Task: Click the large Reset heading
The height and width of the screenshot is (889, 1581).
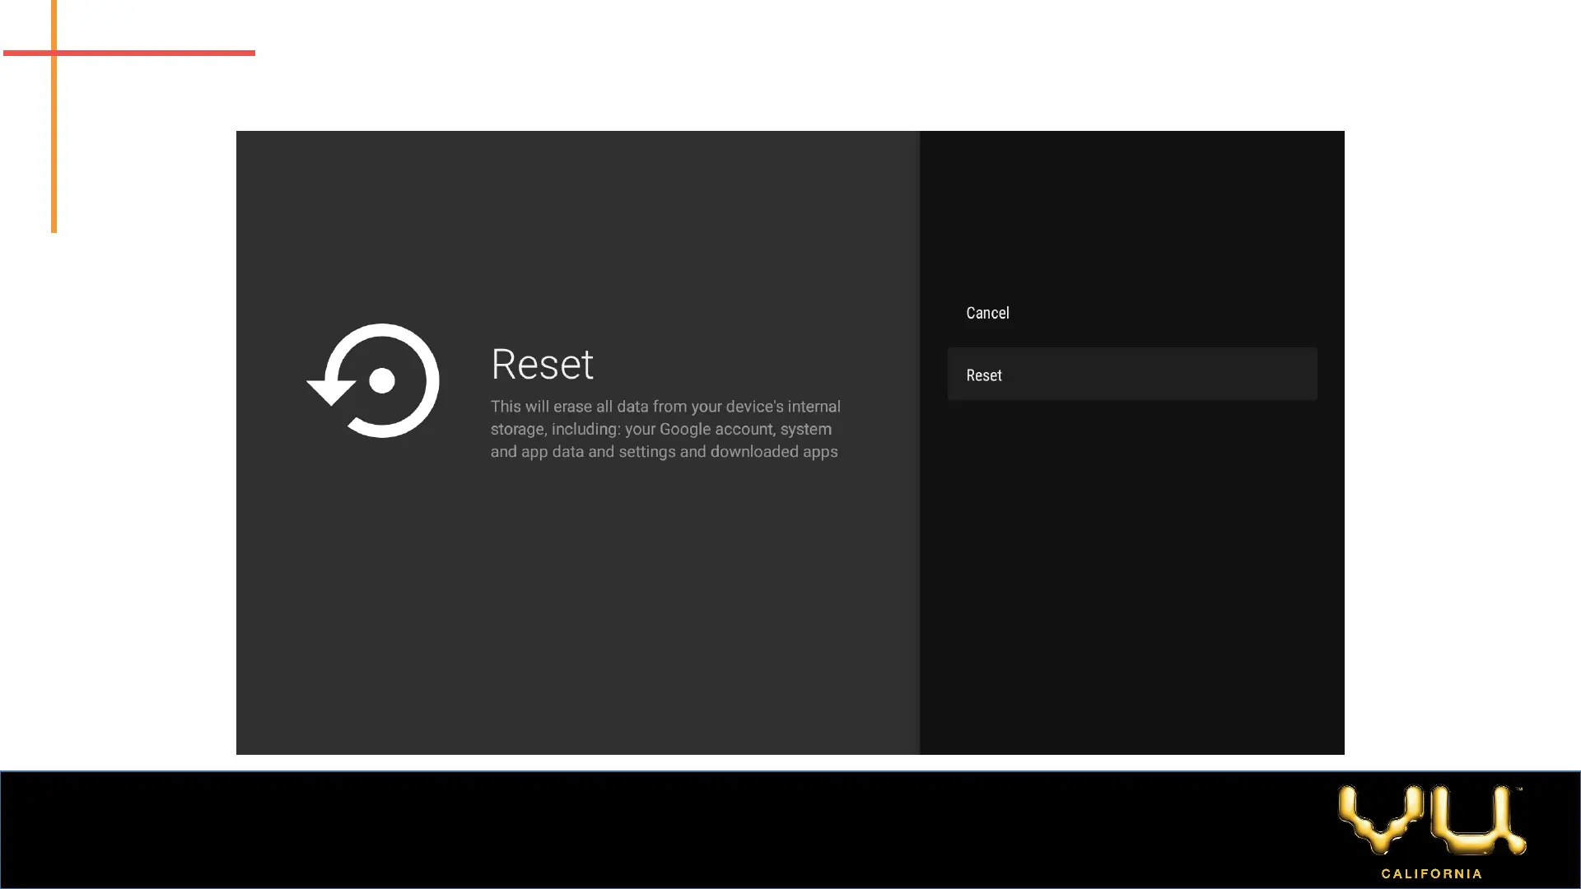Action: pyautogui.click(x=542, y=364)
